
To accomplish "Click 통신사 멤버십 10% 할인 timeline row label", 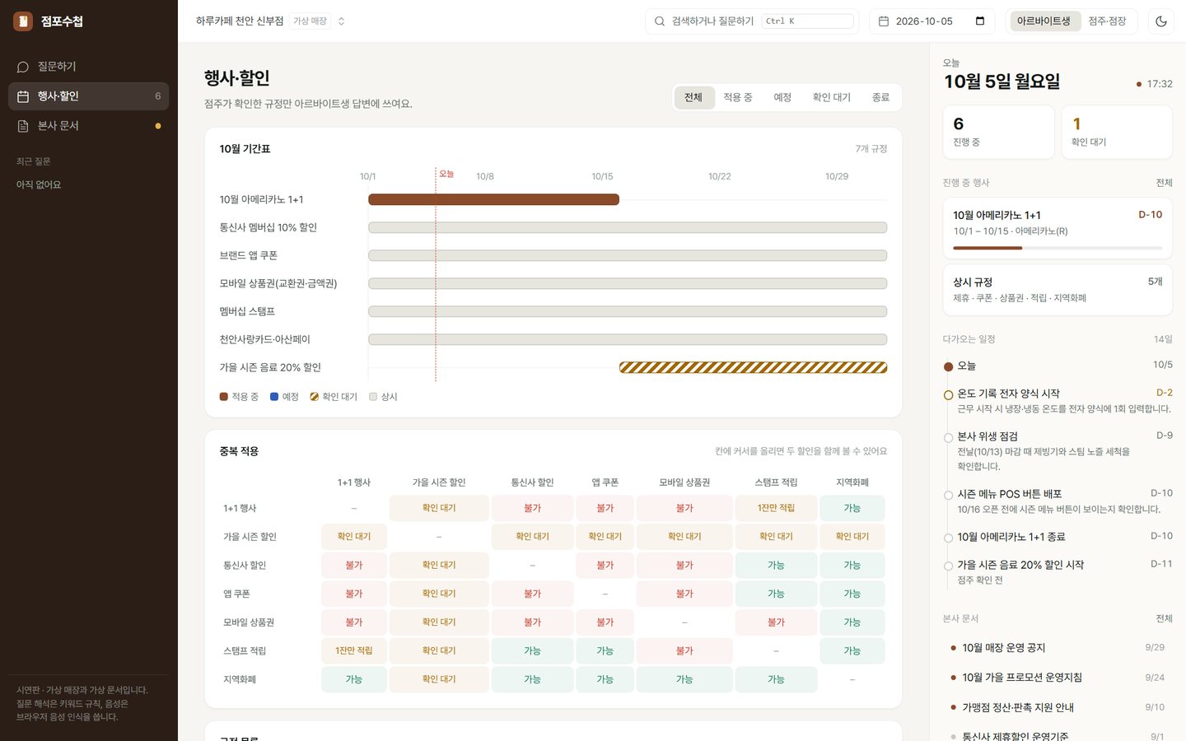I will (268, 227).
